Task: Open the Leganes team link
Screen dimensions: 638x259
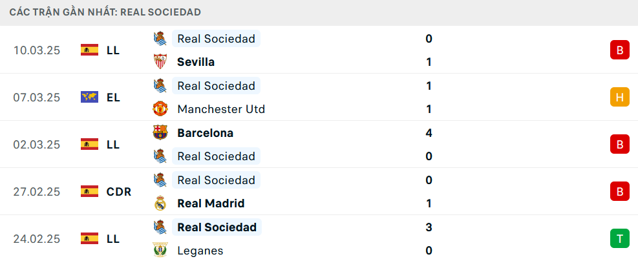Action: [x=200, y=251]
